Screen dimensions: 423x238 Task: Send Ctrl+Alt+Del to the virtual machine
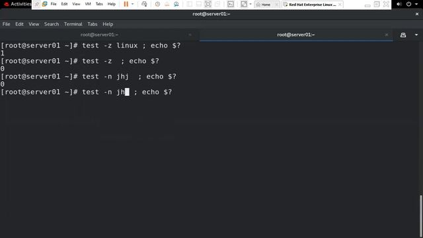[144, 4]
